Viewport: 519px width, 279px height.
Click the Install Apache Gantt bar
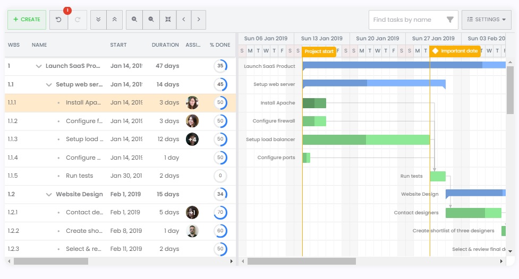pyautogui.click(x=314, y=103)
